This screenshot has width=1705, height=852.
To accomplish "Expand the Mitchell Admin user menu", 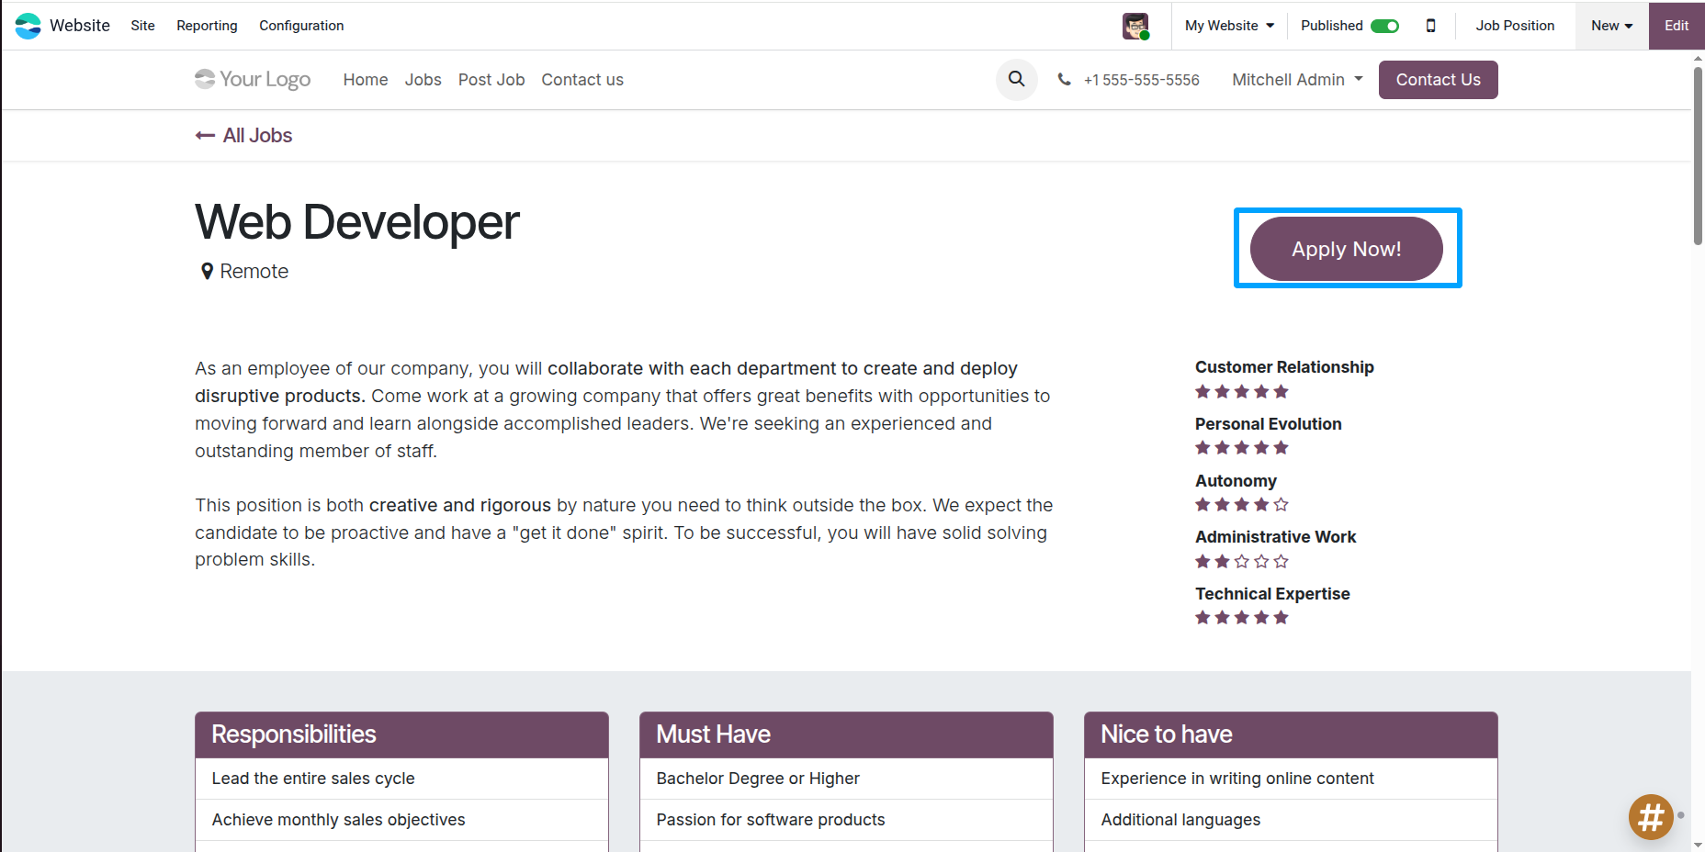I will 1296,80.
